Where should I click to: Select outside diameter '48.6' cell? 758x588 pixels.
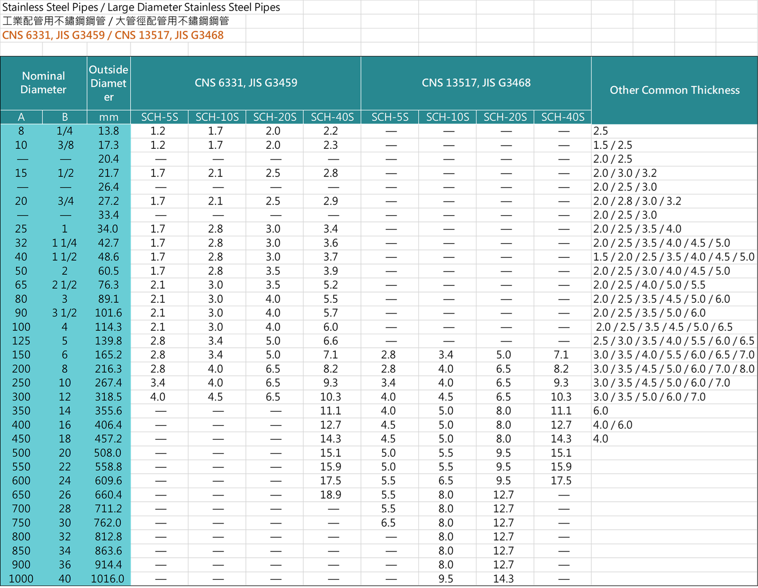pyautogui.click(x=108, y=257)
